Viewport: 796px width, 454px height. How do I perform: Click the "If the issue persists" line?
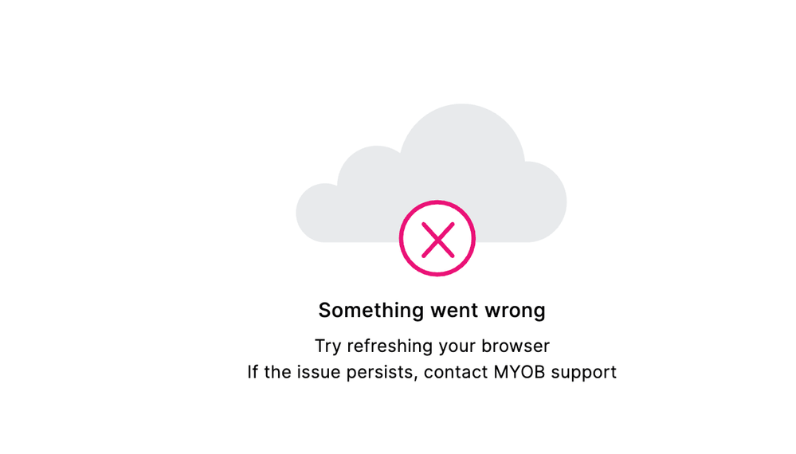click(432, 372)
